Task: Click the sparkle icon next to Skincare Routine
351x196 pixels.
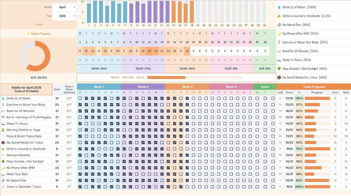Action: (3, 155)
